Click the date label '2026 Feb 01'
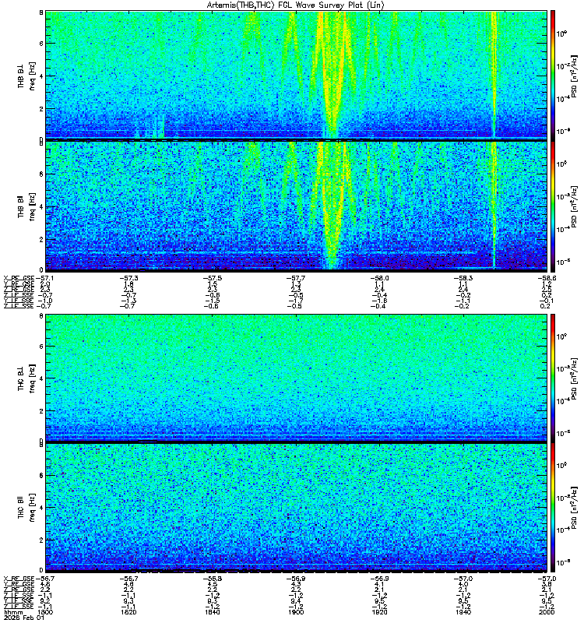This screenshot has width=584, height=623. click(24, 618)
